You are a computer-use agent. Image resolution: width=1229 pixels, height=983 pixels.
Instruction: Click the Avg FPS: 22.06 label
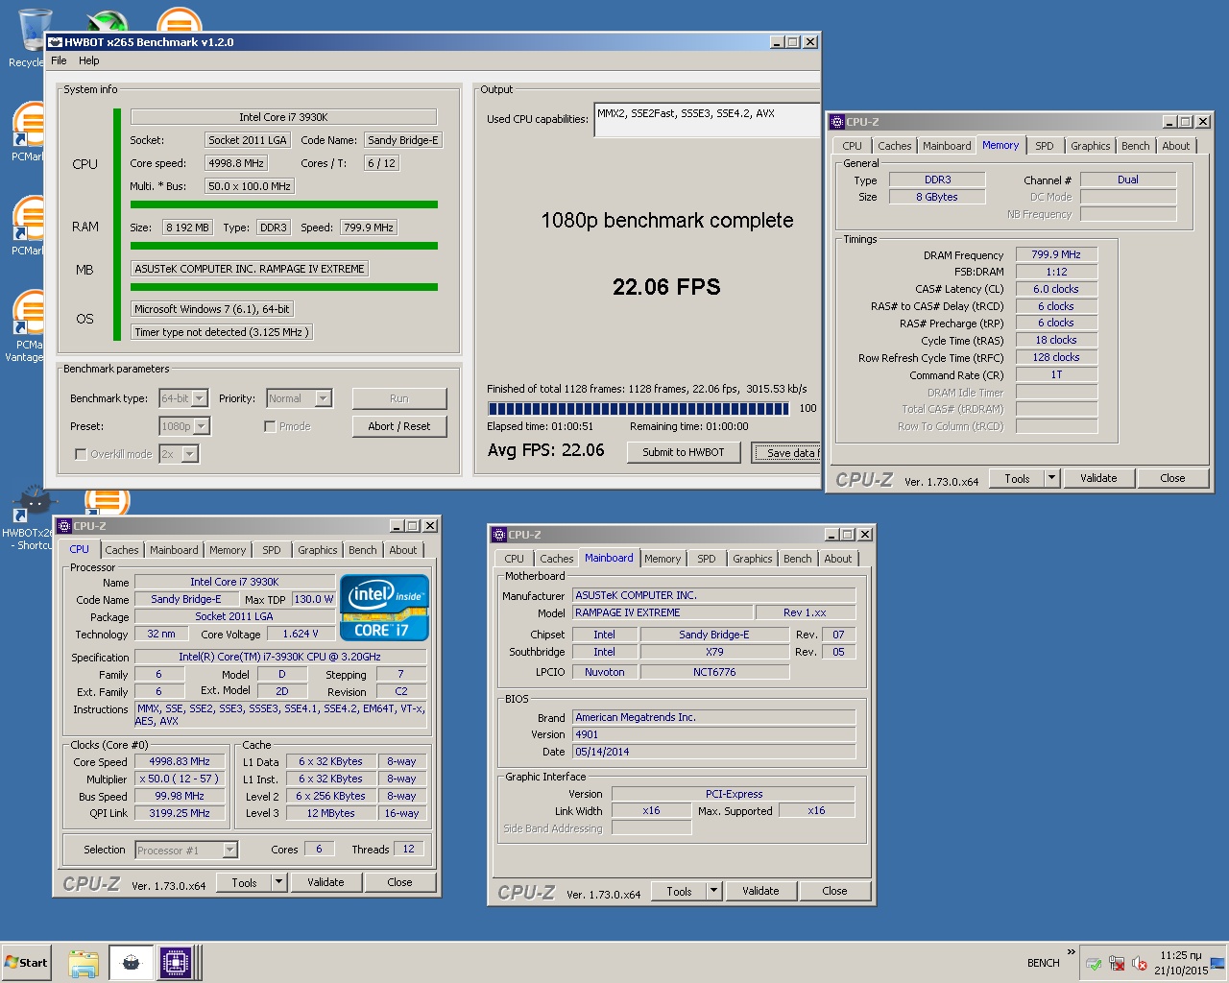click(x=546, y=450)
